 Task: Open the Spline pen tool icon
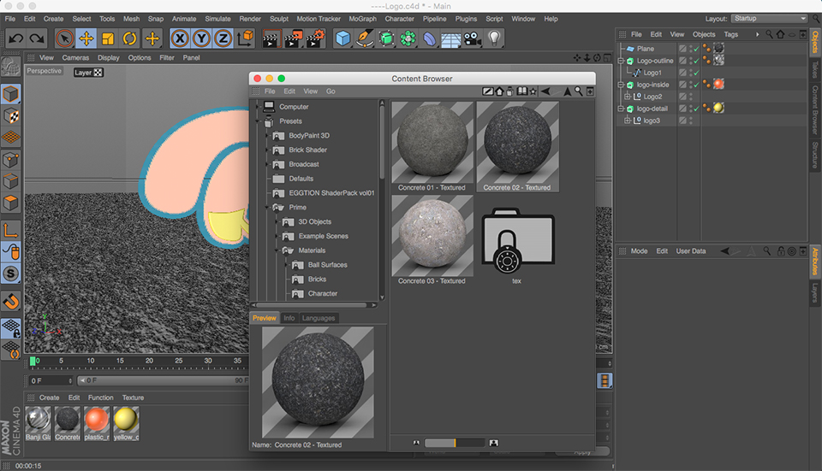pos(365,38)
